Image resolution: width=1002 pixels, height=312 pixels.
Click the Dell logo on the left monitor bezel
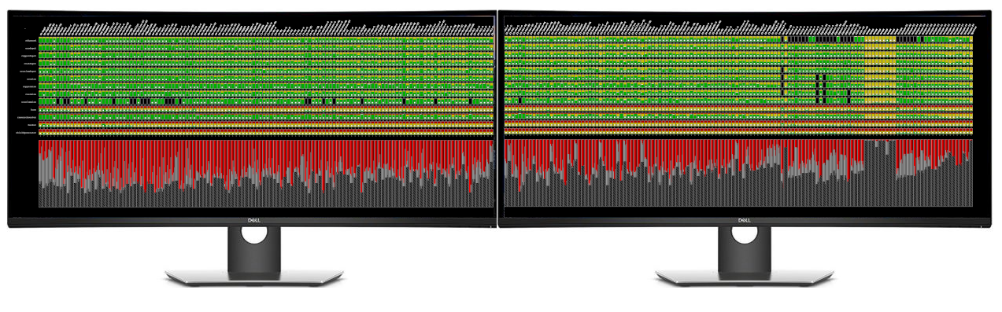pos(254,220)
